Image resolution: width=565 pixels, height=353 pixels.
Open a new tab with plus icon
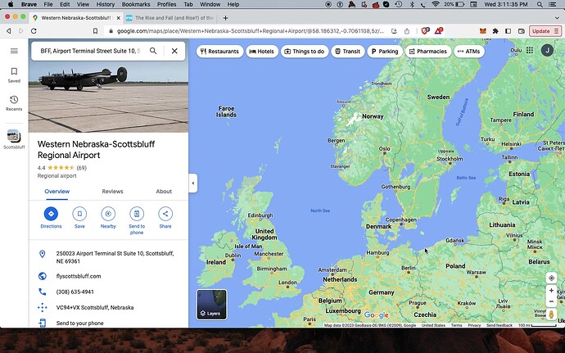coord(225,18)
